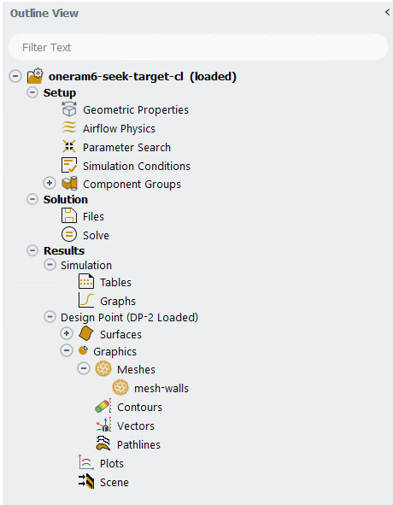Select the Solve equals-sign icon

coord(69,234)
